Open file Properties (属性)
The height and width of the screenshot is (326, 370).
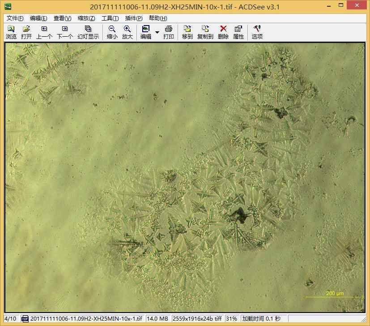238,32
